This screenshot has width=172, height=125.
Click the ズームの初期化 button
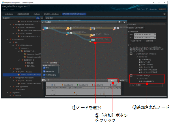click(51, 63)
